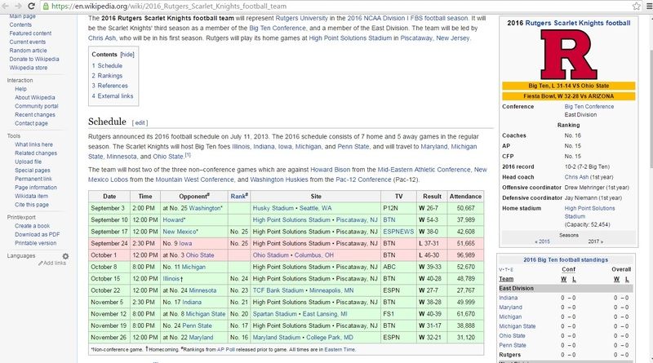The height and width of the screenshot is (363, 653).
Task: Open Community portal link
Action: click(37, 106)
